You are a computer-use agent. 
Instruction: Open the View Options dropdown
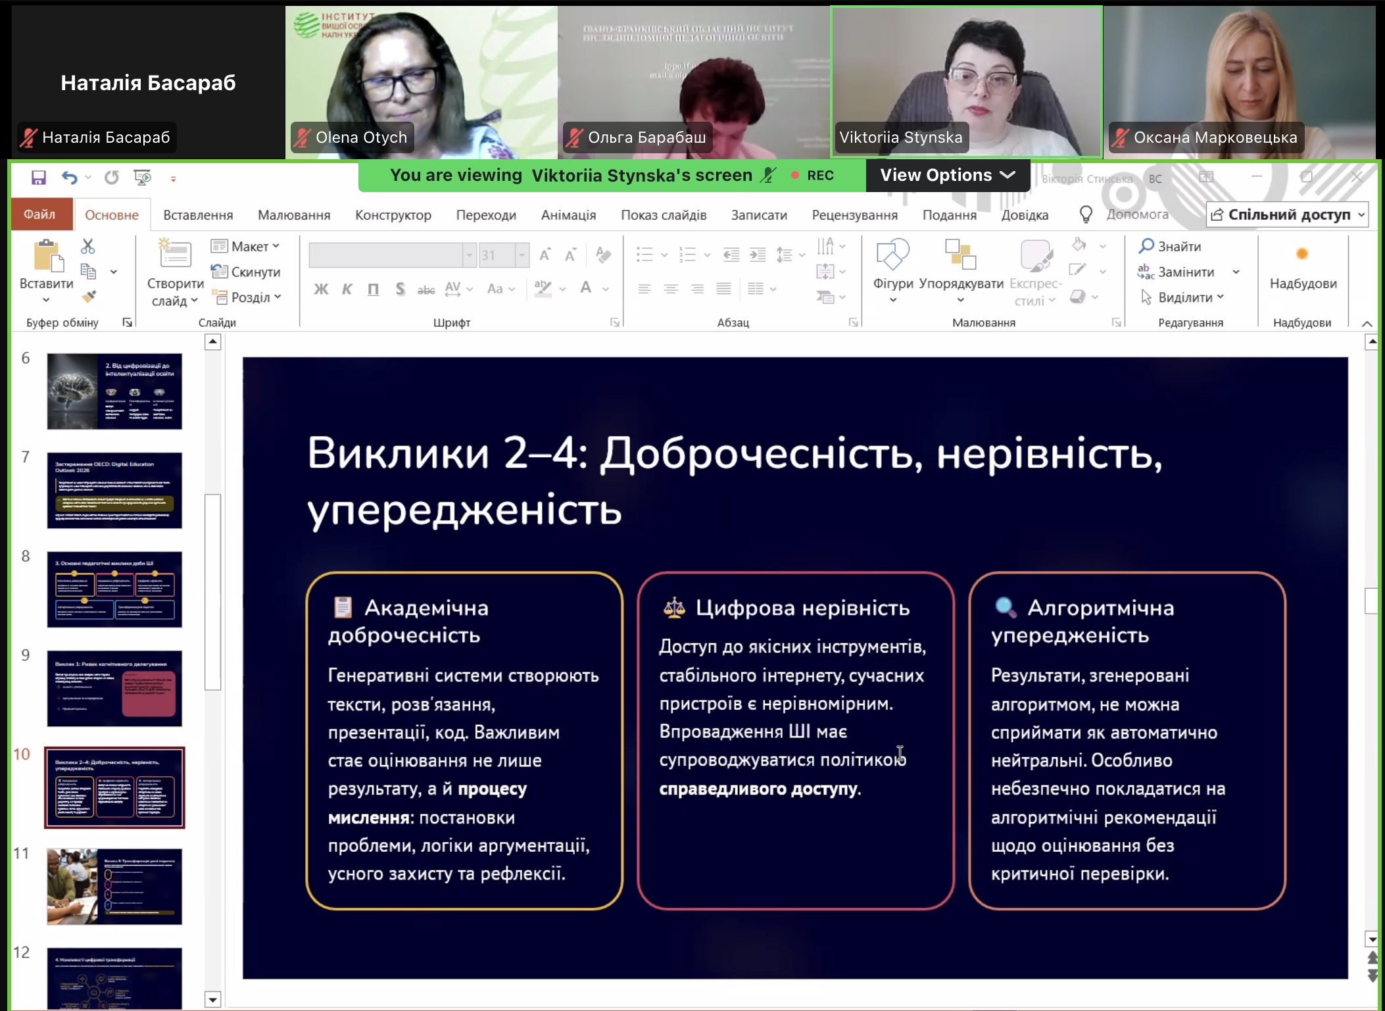(948, 175)
